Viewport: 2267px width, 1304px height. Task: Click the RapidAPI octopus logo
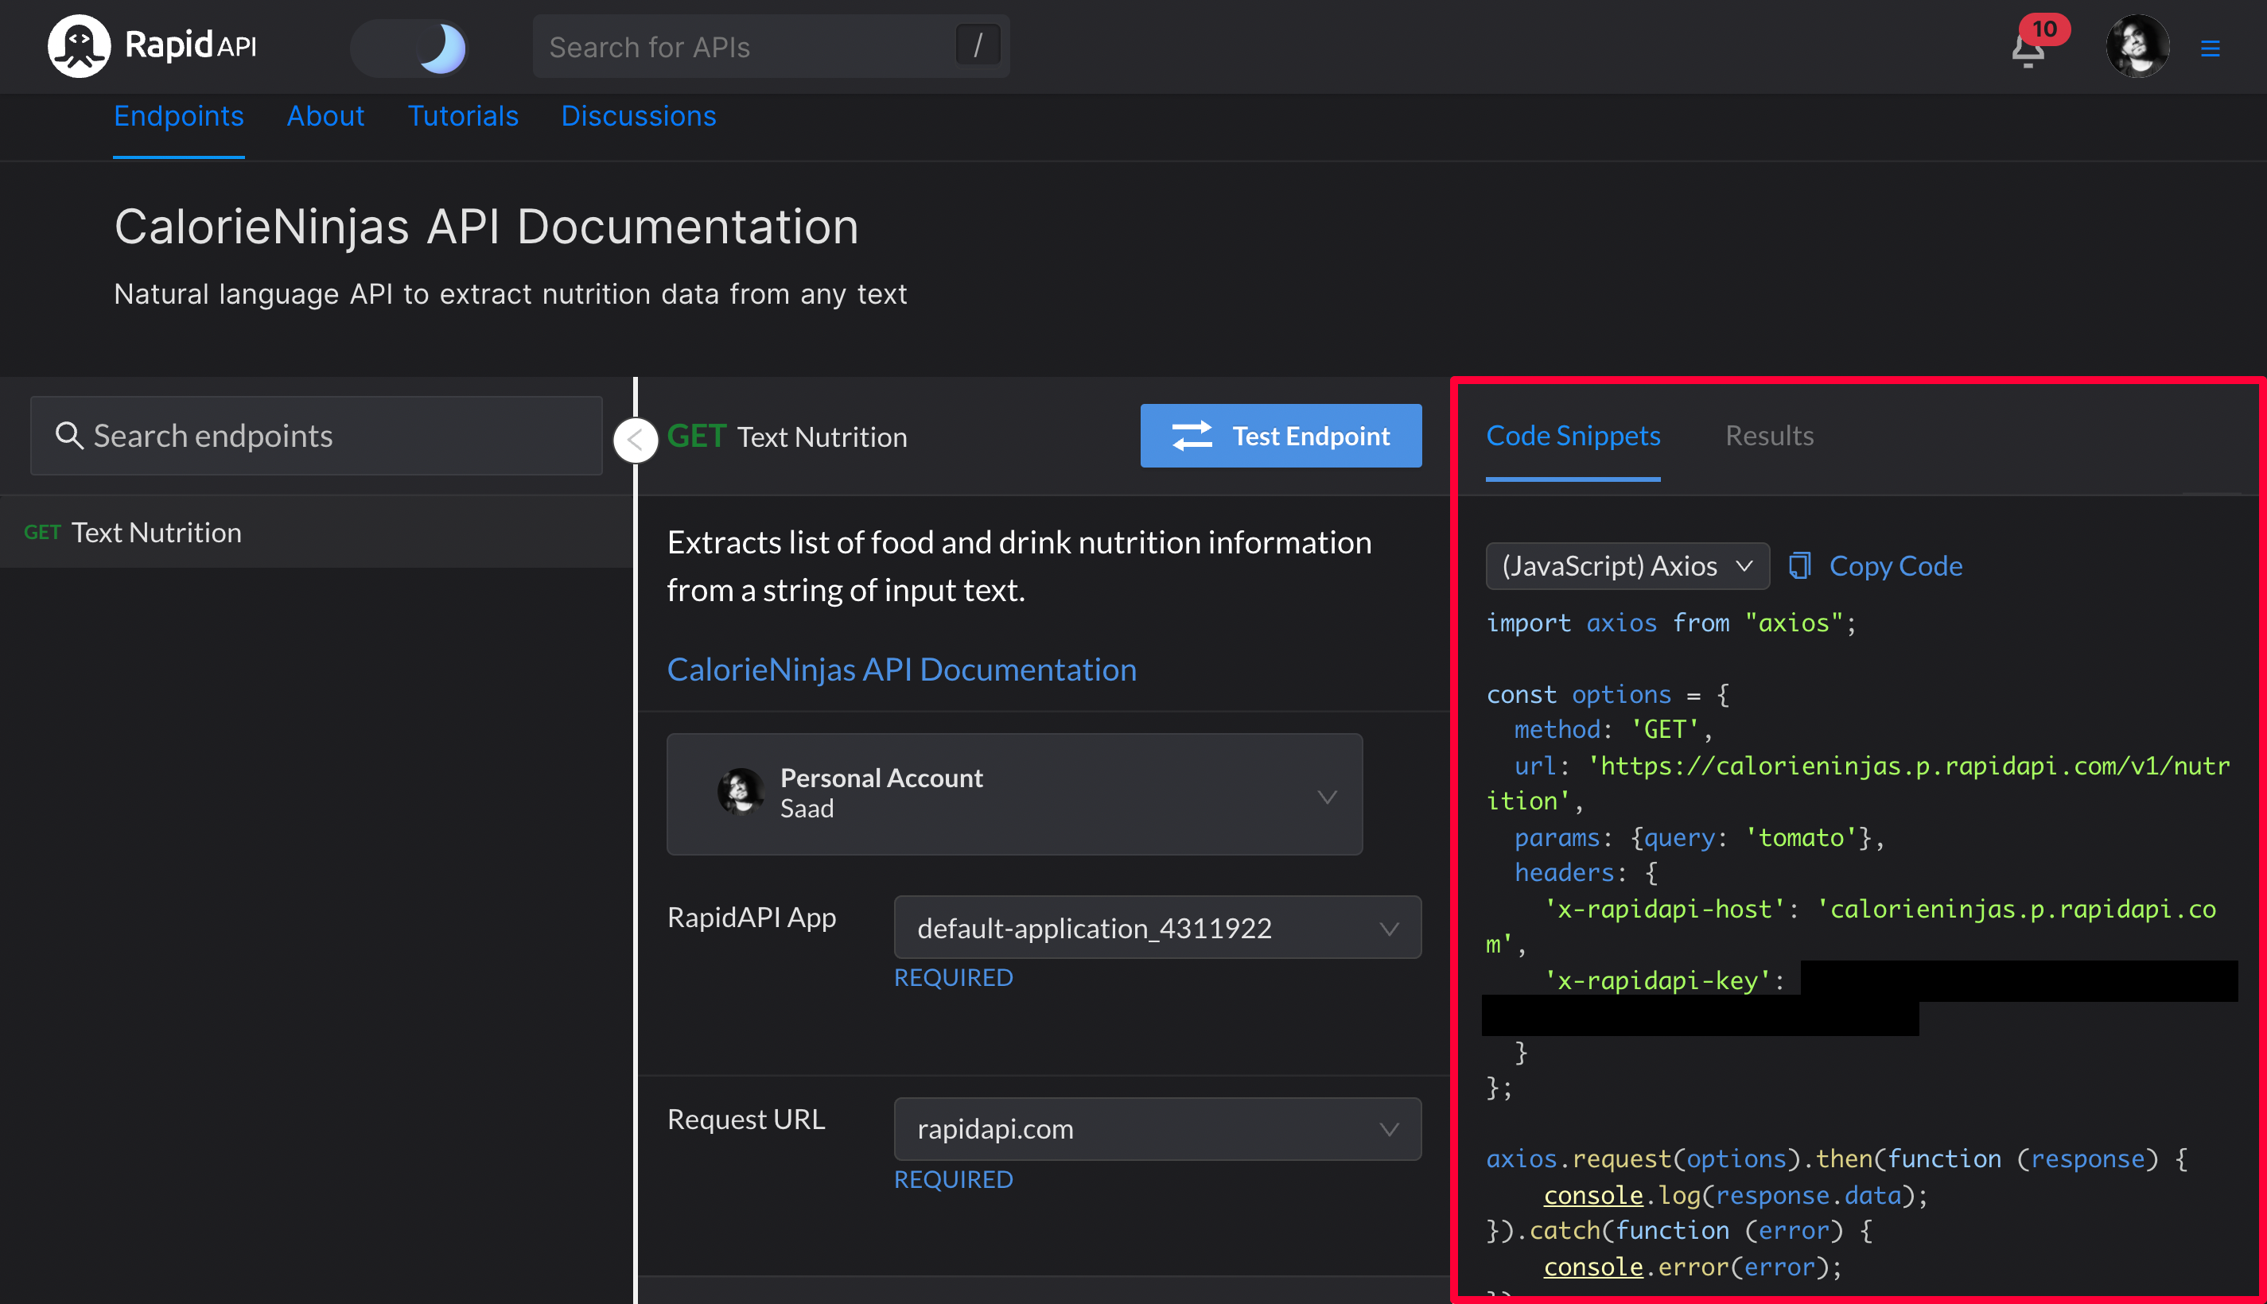point(79,45)
